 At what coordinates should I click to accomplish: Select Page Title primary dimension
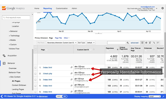pyautogui.click(x=58, y=38)
